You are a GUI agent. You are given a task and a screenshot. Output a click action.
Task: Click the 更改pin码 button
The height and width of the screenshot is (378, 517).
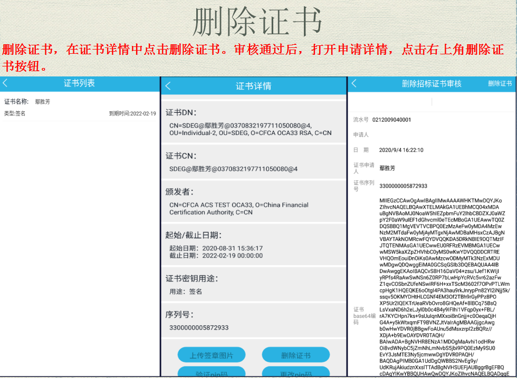pyautogui.click(x=296, y=372)
